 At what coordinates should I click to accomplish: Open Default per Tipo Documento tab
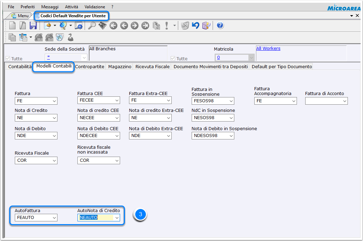[x=282, y=67]
